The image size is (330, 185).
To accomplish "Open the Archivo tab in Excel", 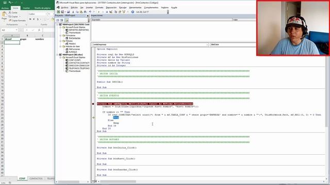I will pyautogui.click(x=5, y=8).
